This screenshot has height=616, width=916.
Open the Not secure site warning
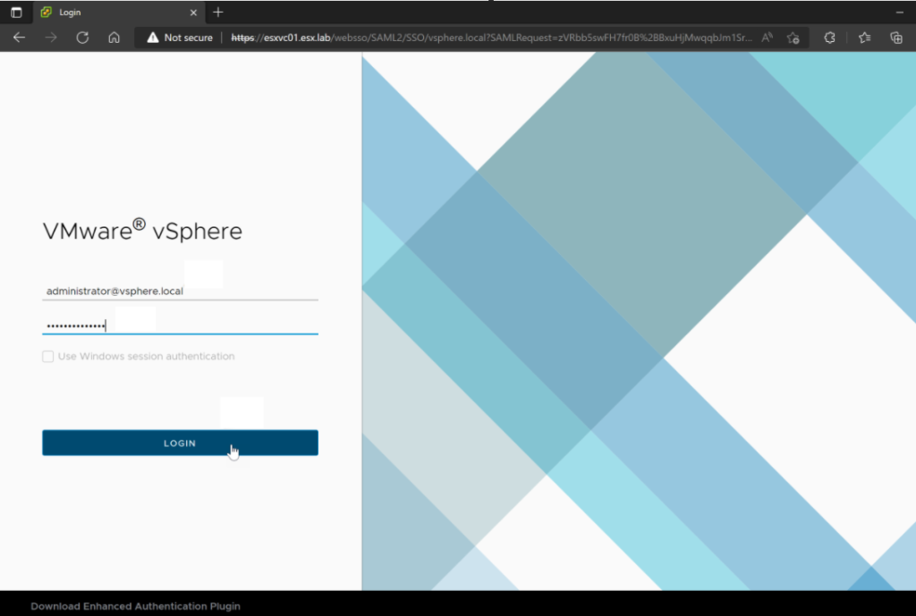pyautogui.click(x=180, y=38)
